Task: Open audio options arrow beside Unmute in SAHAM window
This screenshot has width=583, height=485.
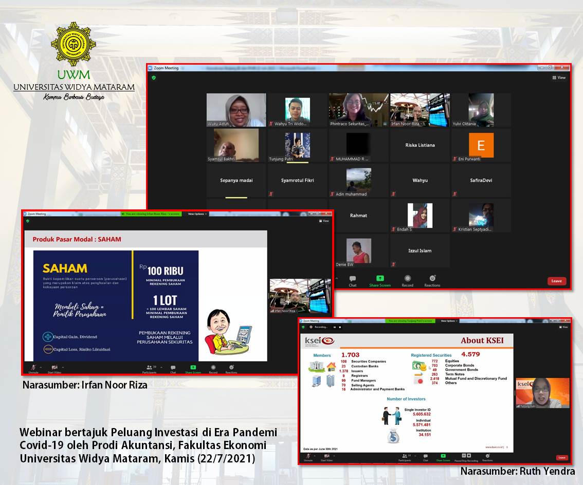Action: tap(42, 367)
